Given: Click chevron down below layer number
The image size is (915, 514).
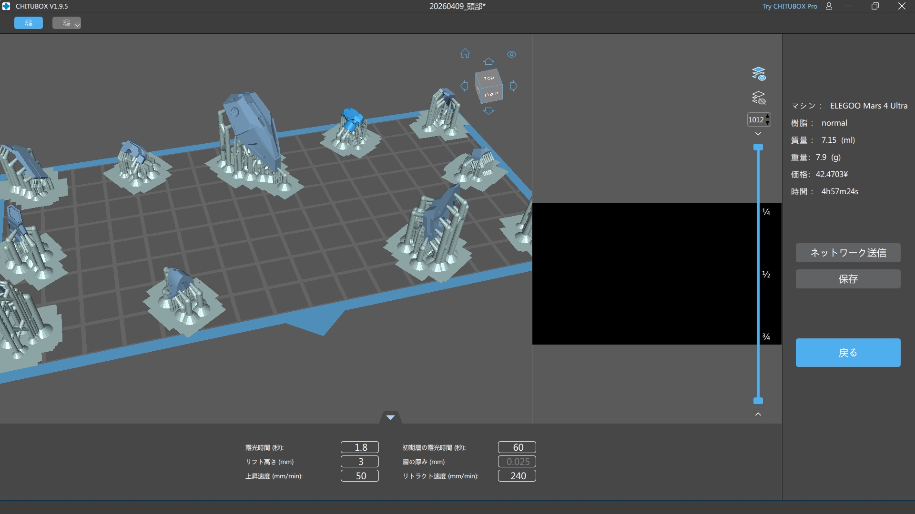Looking at the screenshot, I should (x=758, y=134).
